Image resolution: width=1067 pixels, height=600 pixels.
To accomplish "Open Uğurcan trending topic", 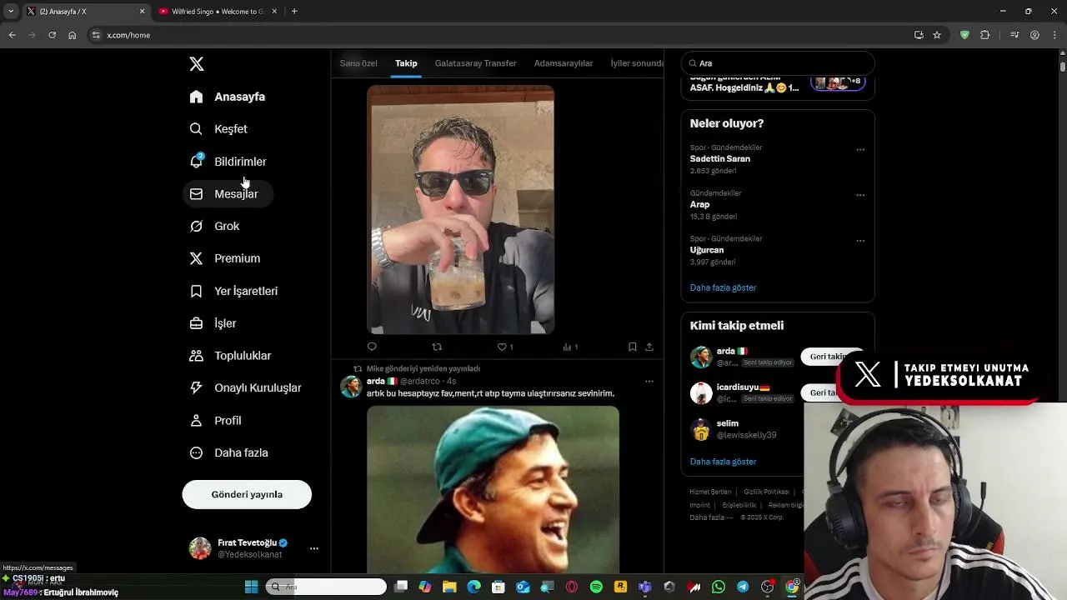I will (707, 250).
